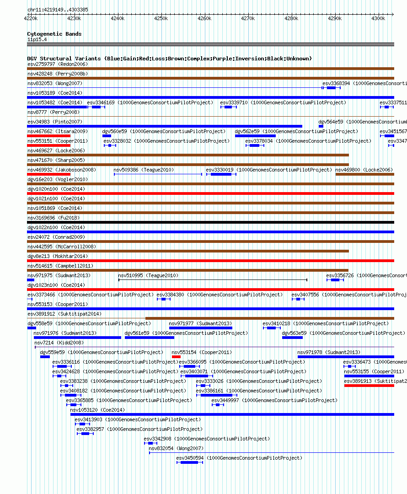Click dgv1023n100 (Coe2014) label
This screenshot has height=494, width=407.
pyautogui.click(x=56, y=285)
